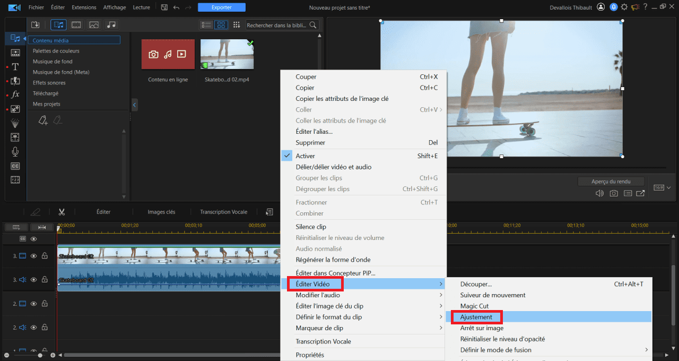
Task: Click the timeline zoom-in plus button
Action: 53,355
